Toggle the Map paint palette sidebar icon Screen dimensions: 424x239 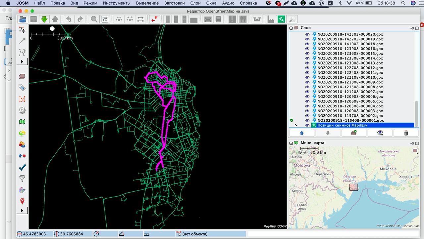click(x=22, y=190)
